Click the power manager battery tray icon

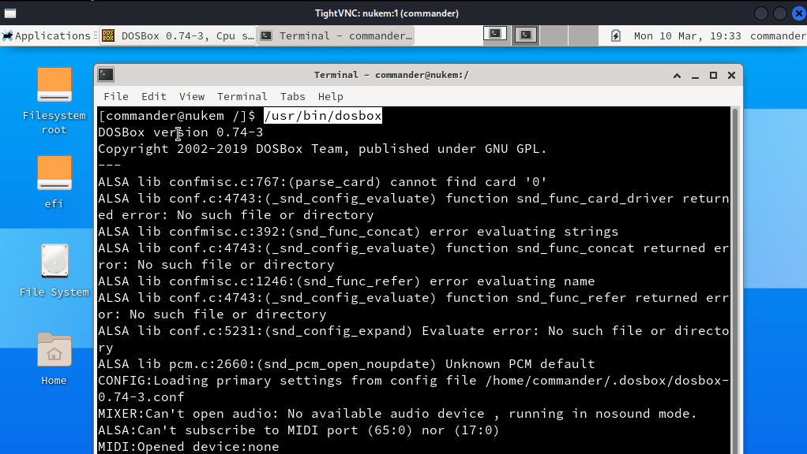pyautogui.click(x=616, y=35)
